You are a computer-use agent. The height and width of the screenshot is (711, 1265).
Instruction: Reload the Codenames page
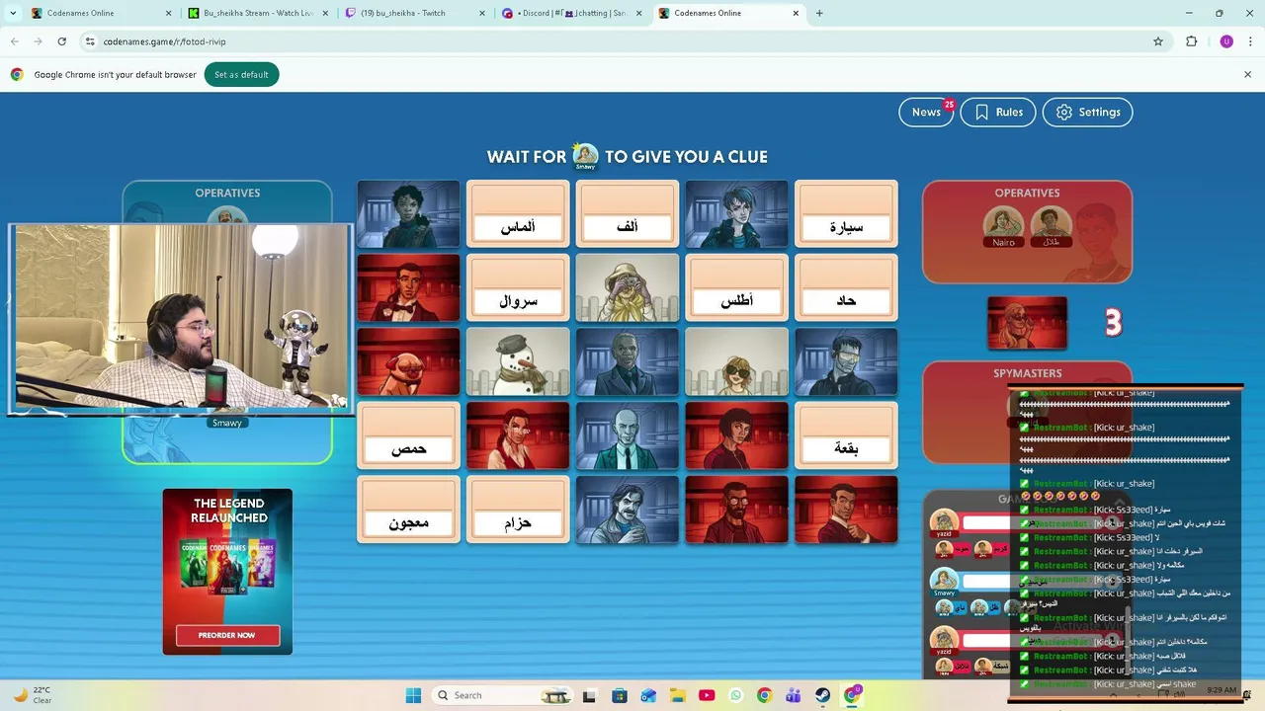(61, 41)
